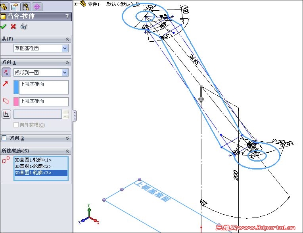
Task: Click the draft angle spinner arrows
Action: point(65,114)
